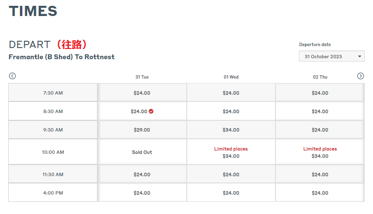
Task: Go to previous dates with left arrow icon
Action: pyautogui.click(x=13, y=76)
